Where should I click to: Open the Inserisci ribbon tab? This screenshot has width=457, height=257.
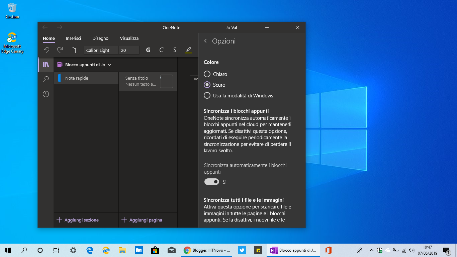[x=74, y=38]
